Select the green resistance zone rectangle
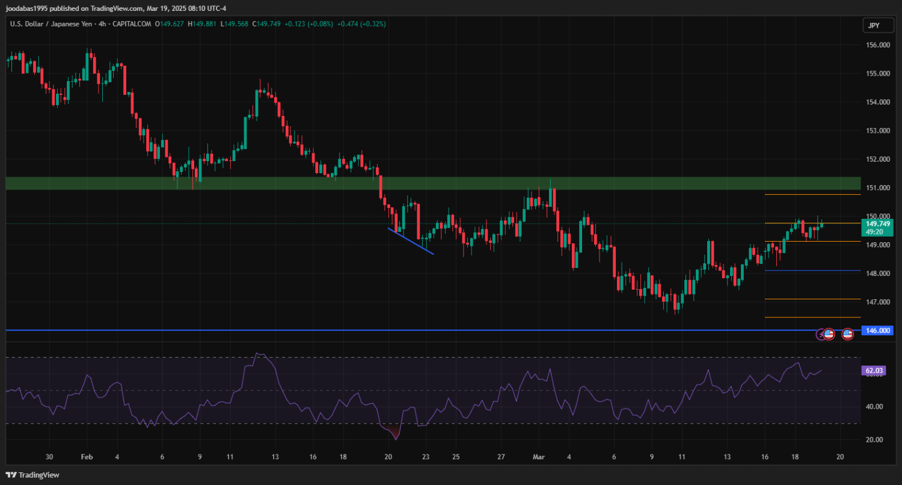902x485 pixels. pyautogui.click(x=421, y=183)
